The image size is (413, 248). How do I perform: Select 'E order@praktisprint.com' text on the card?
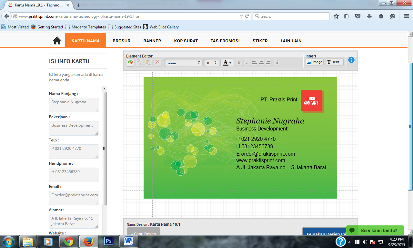click(266, 154)
